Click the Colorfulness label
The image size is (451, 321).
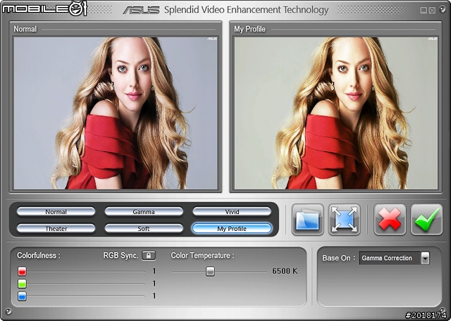39,256
